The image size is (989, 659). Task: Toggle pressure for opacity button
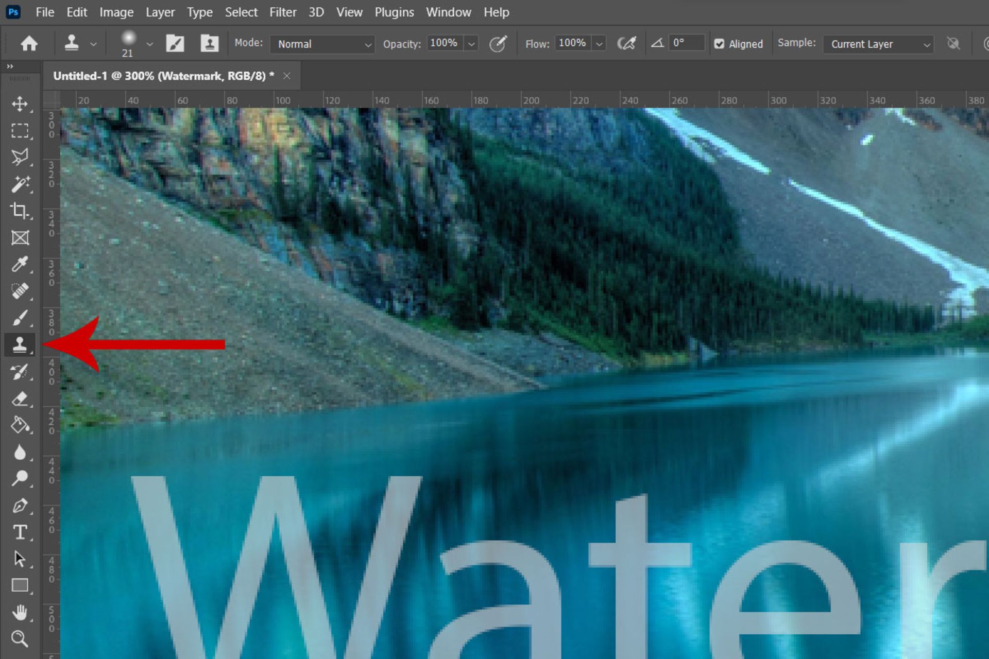click(498, 44)
